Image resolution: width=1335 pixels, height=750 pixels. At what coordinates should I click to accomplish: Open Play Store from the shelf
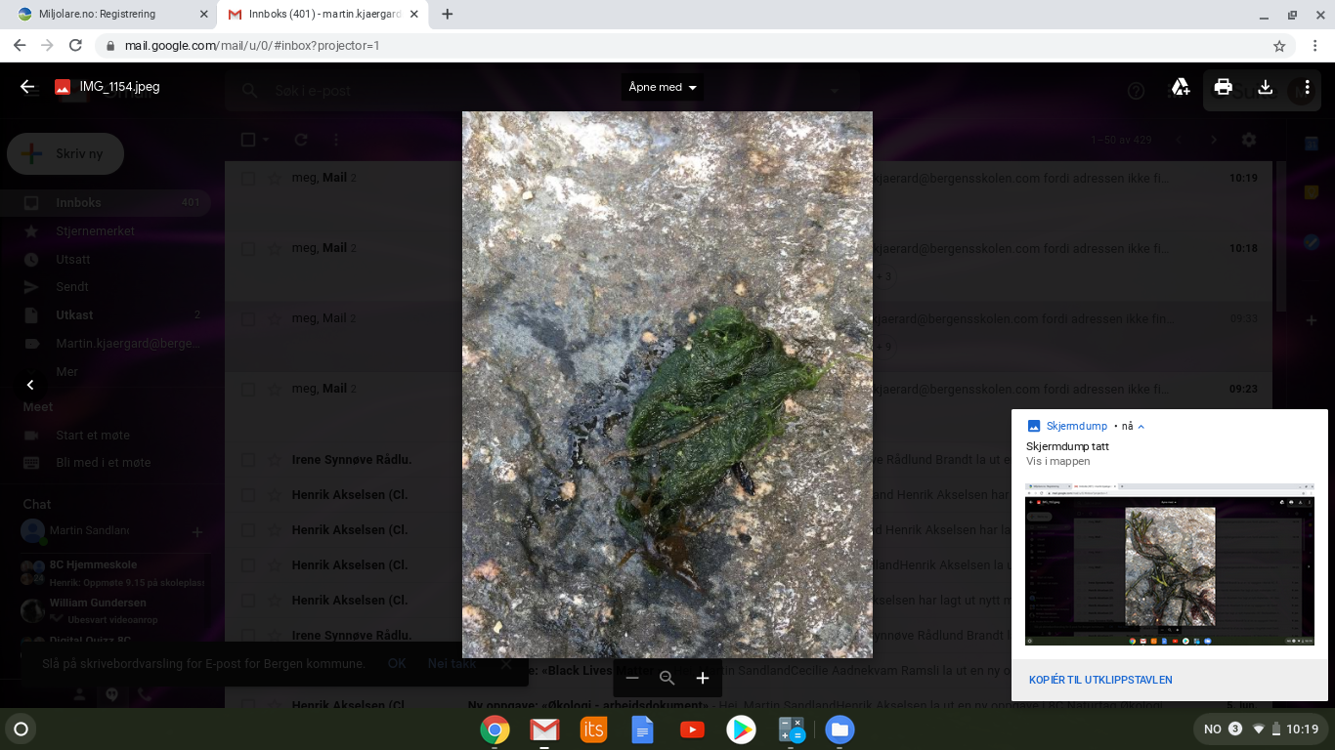tap(741, 729)
